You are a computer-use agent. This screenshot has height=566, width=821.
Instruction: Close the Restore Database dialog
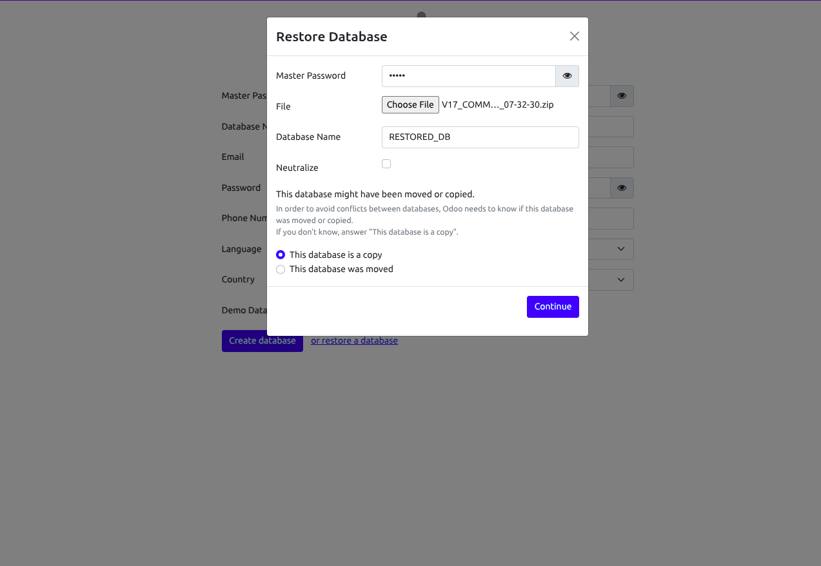[574, 37]
